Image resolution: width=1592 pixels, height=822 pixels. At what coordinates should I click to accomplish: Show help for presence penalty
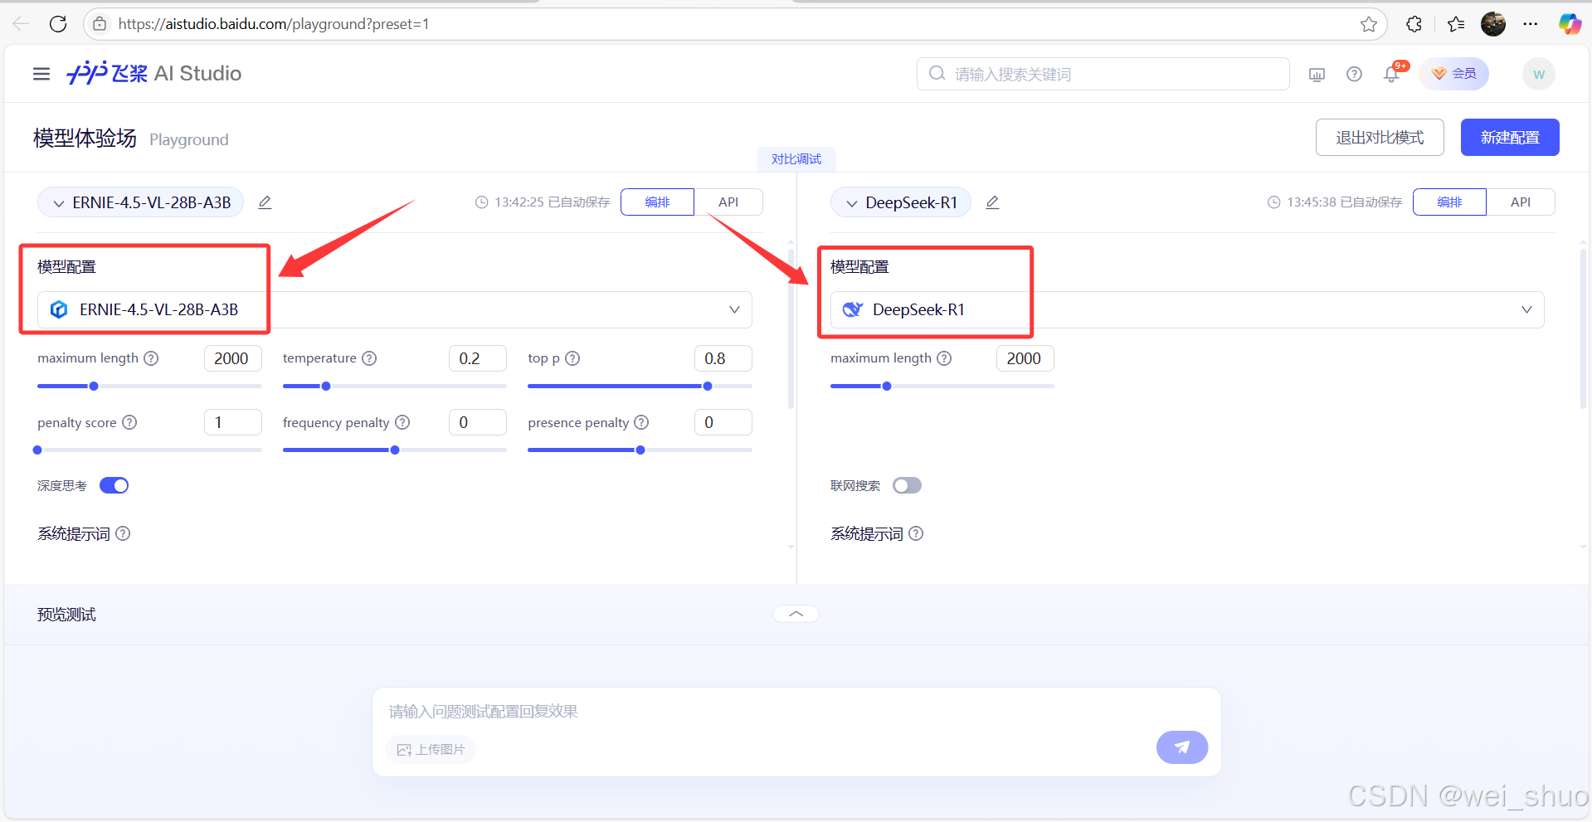641,422
